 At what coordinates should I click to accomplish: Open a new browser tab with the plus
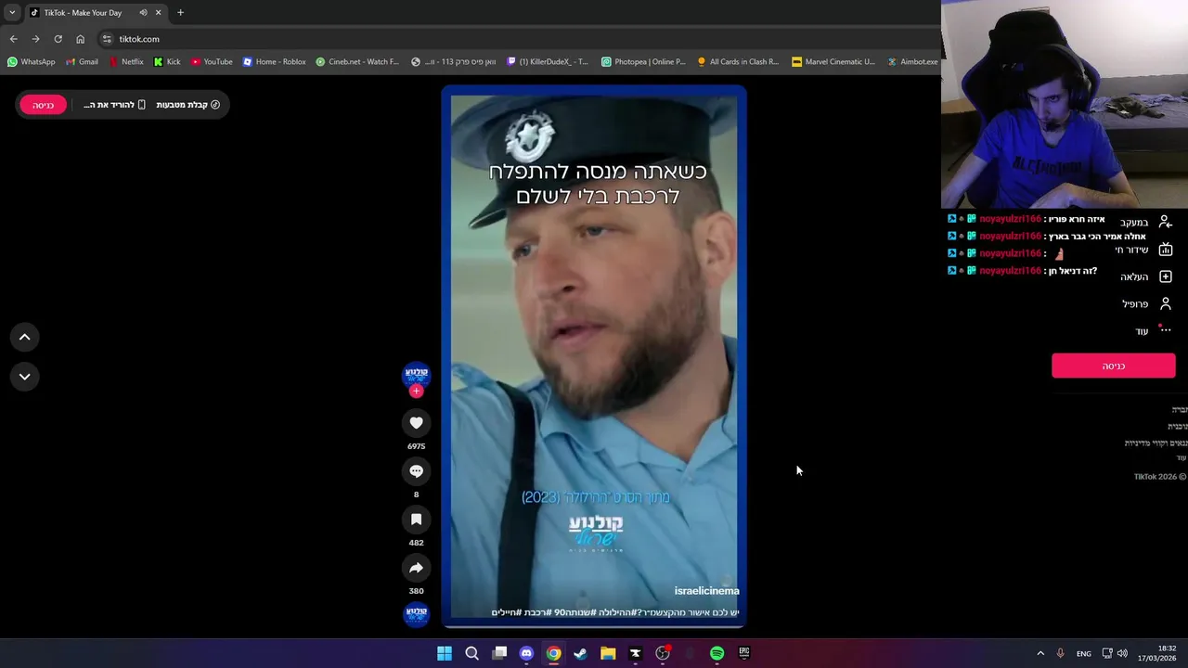point(180,13)
